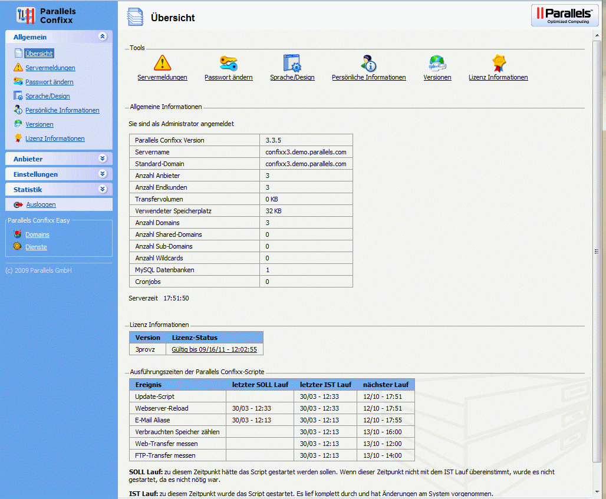Click the Persönliche Informationen icon in Tools

coord(368,63)
